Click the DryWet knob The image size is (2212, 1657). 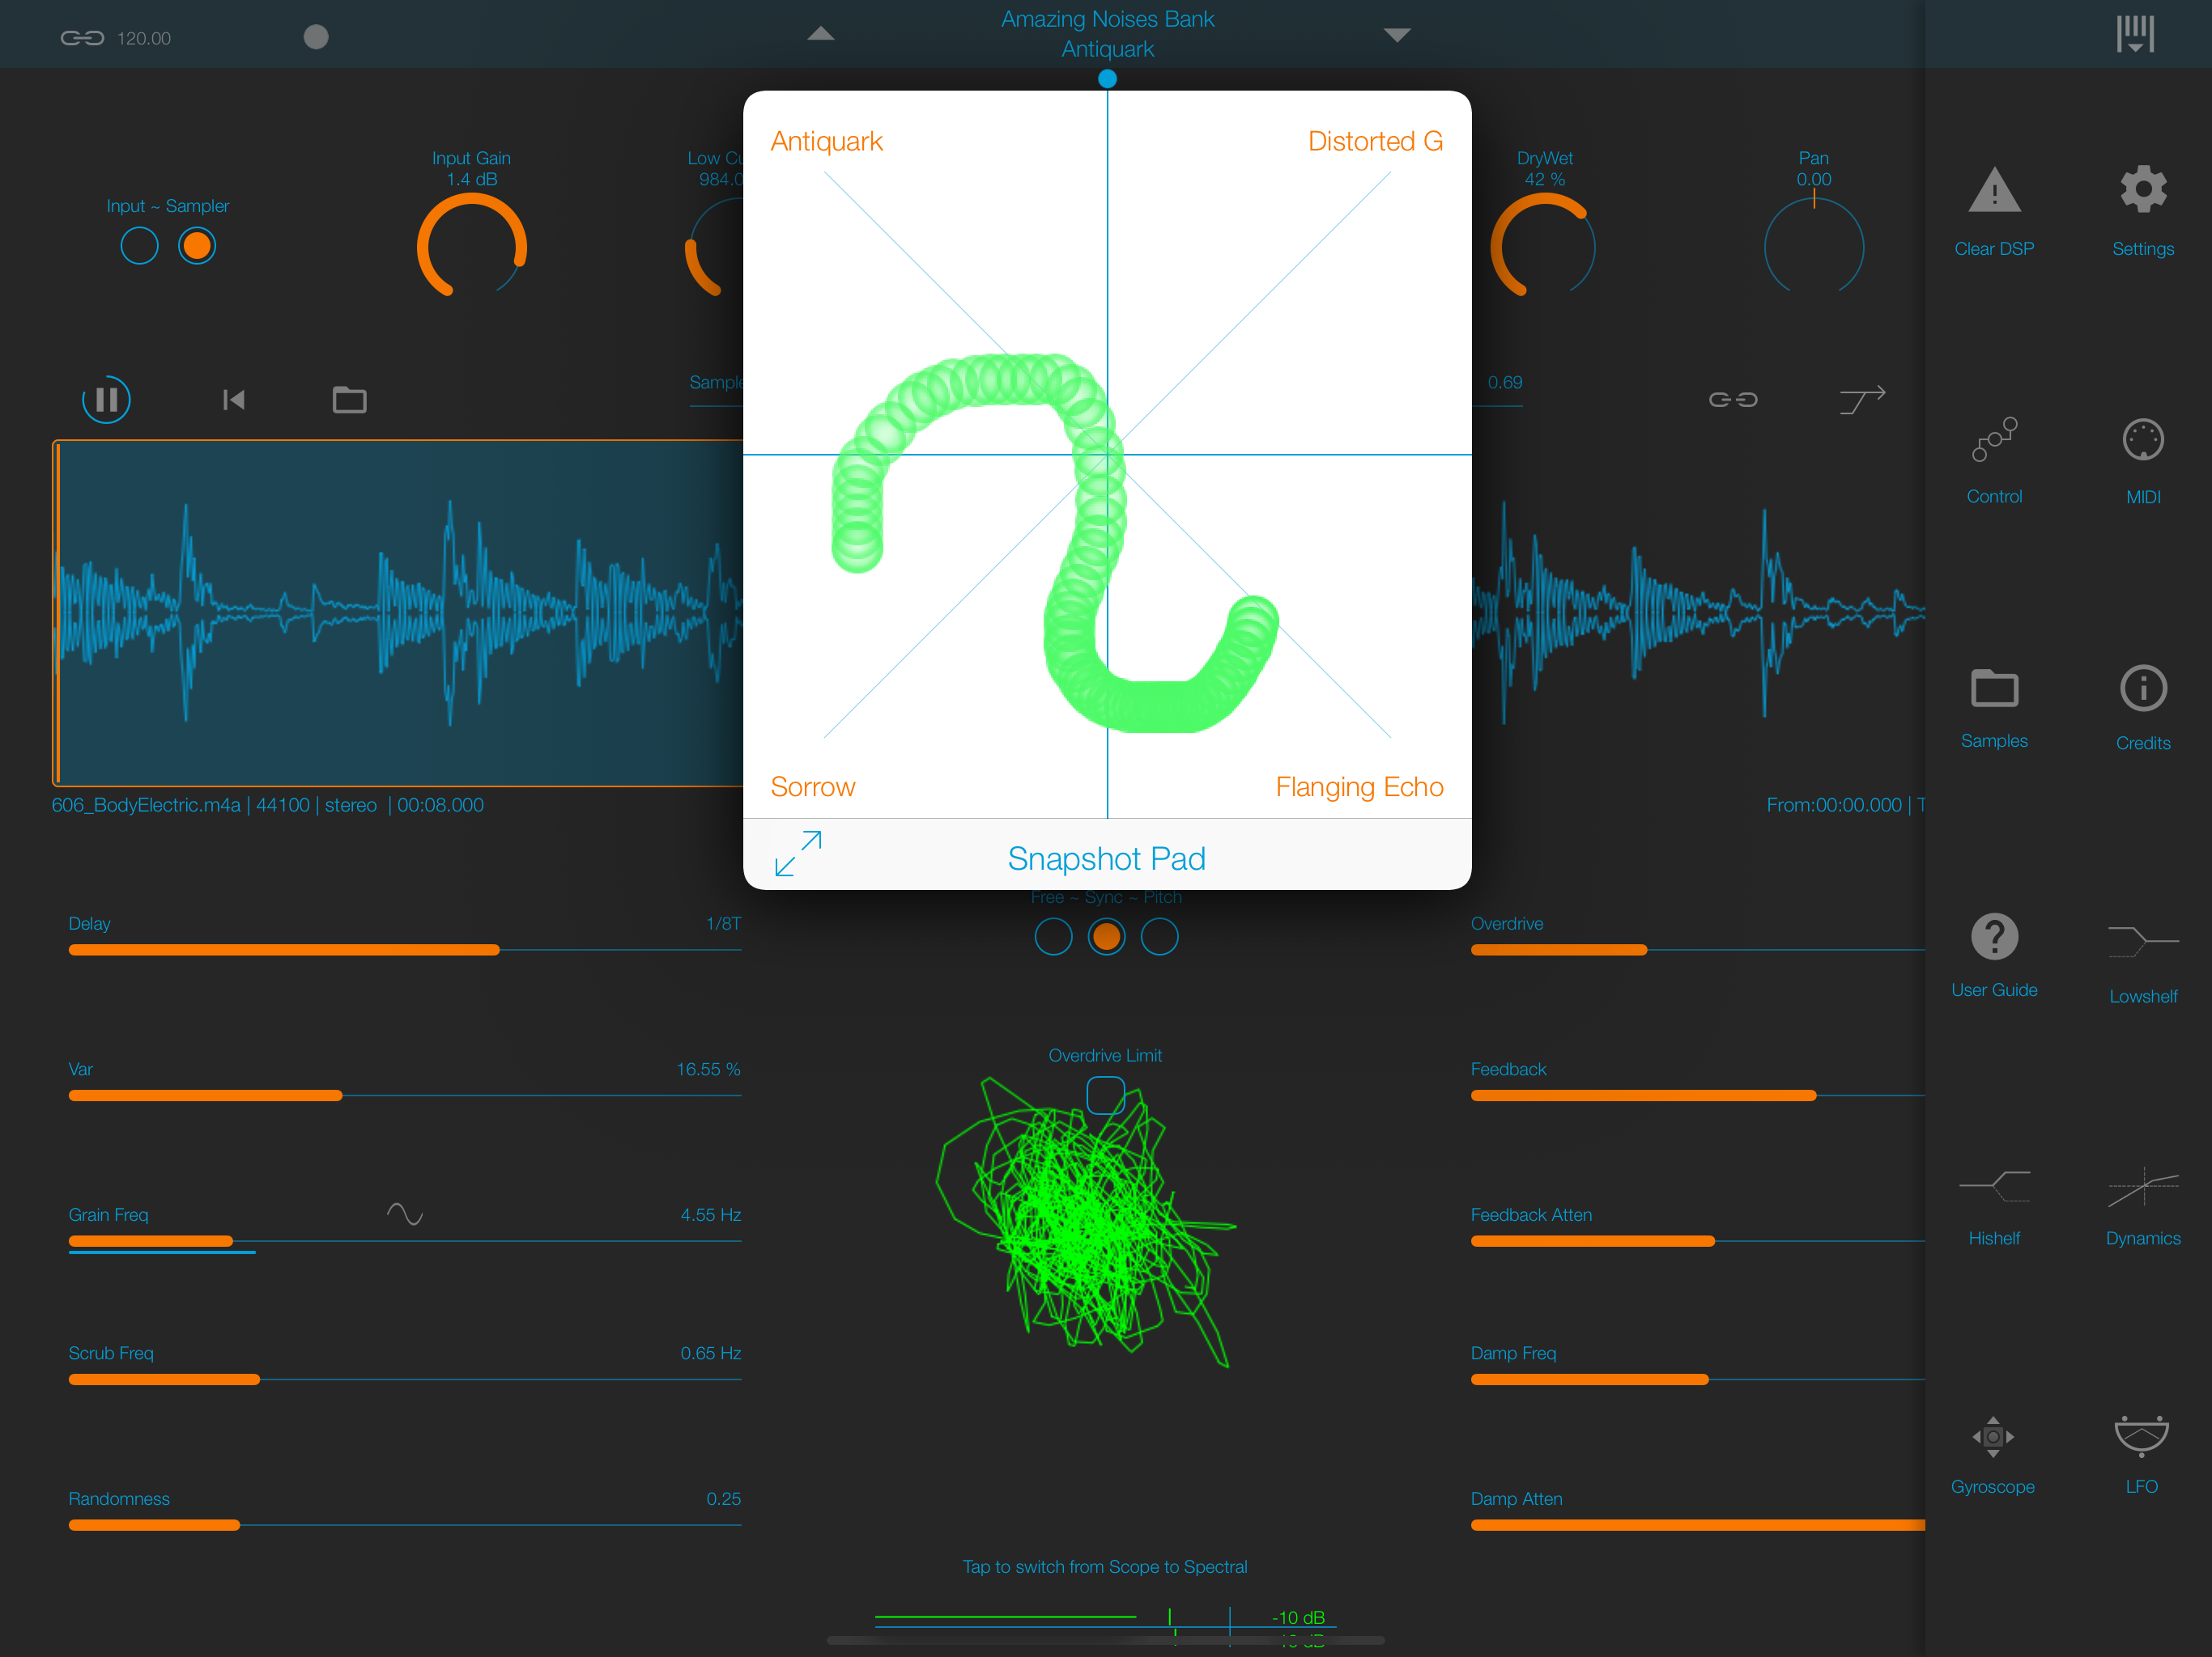[1543, 247]
